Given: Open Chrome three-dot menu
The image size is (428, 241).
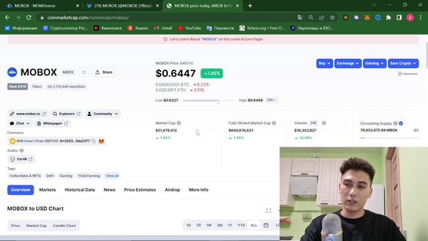Looking at the screenshot, I should [x=421, y=17].
